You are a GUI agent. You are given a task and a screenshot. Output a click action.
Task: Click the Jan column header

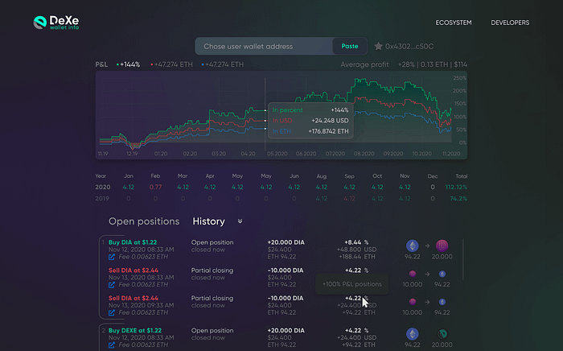(x=129, y=176)
